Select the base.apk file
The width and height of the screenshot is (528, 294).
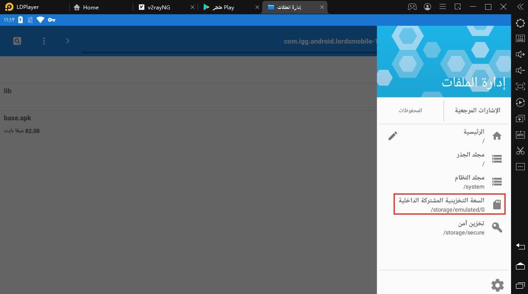click(188, 125)
